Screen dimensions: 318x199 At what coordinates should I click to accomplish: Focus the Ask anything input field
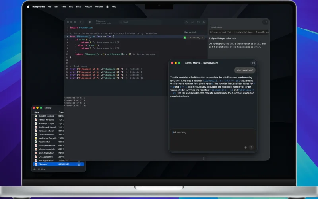213,140
